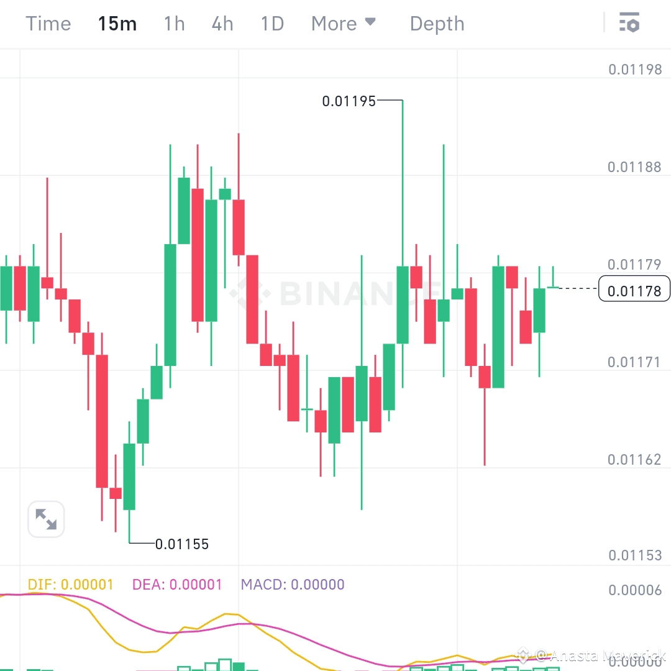Viewport: 671px width, 671px height.
Task: Select the indicator settings icon top right
Action: click(x=630, y=23)
